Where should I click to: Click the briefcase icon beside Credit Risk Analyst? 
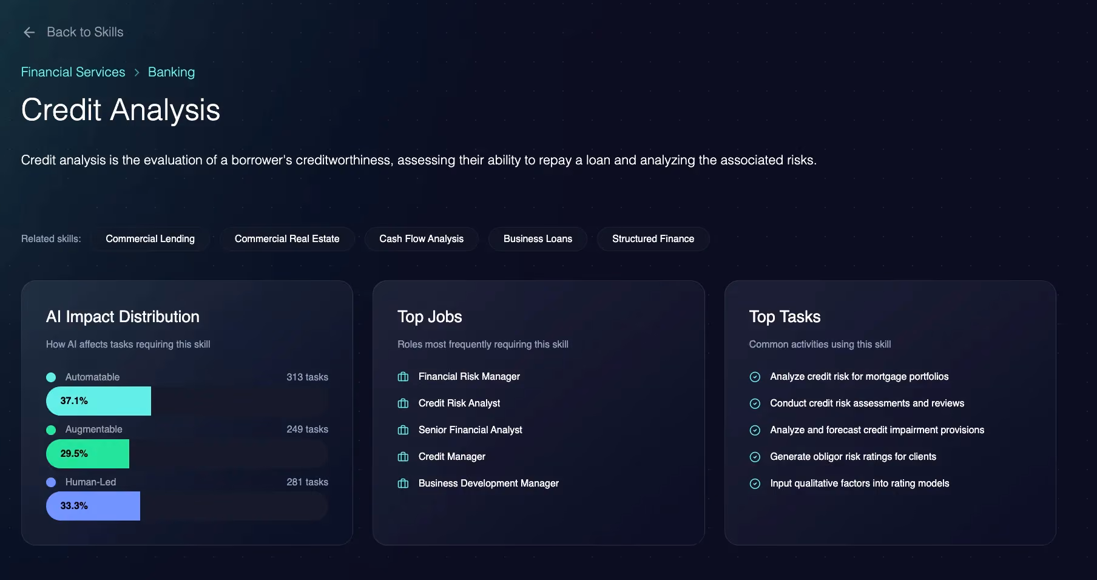pos(403,403)
